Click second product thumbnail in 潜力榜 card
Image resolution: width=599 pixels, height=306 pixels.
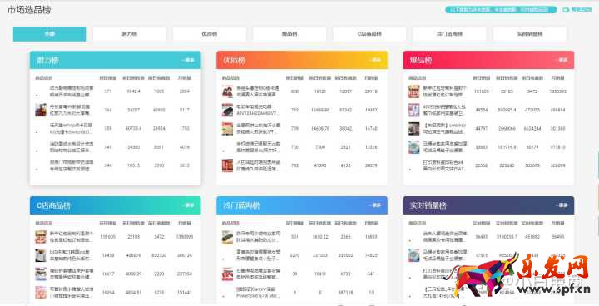[x=41, y=110]
